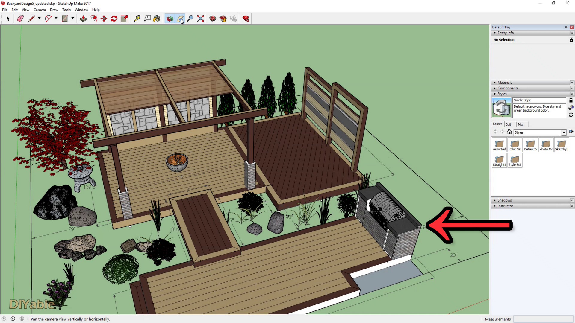575x323 pixels.
Task: Open the Photo Modeling styles folder
Action: tap(546, 145)
